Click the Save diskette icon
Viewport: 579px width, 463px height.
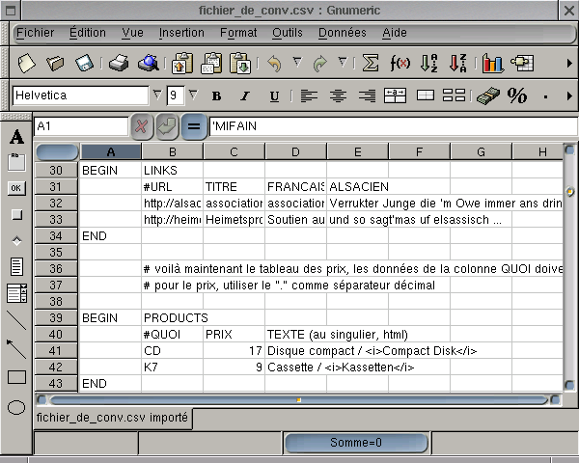tap(84, 64)
